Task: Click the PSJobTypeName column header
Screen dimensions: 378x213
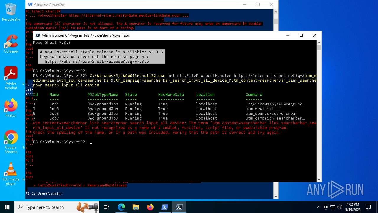Action: point(103,95)
